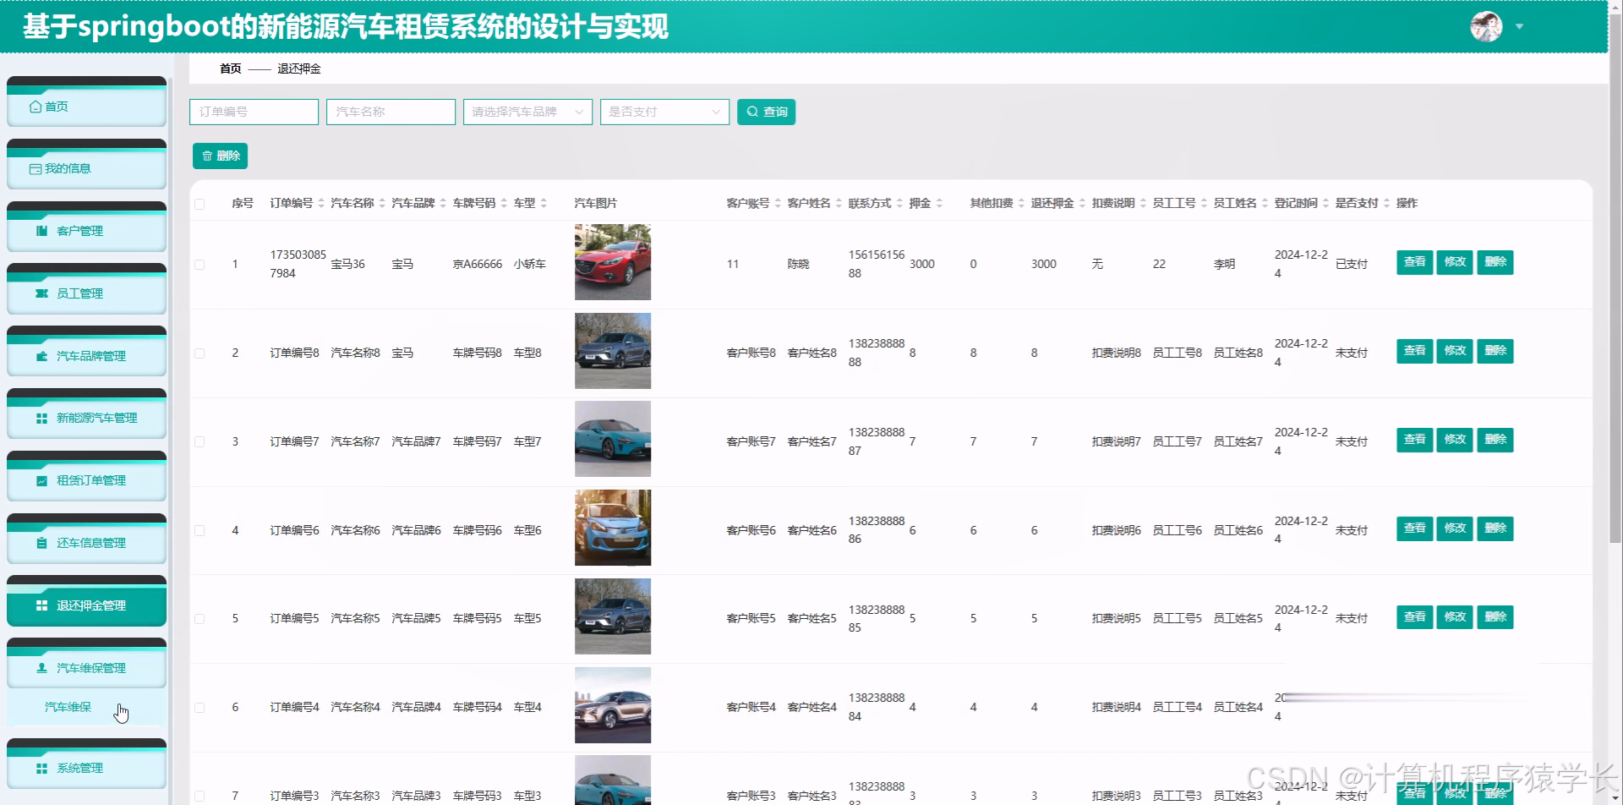Open the 是否支付 payment status dropdown

pos(664,111)
